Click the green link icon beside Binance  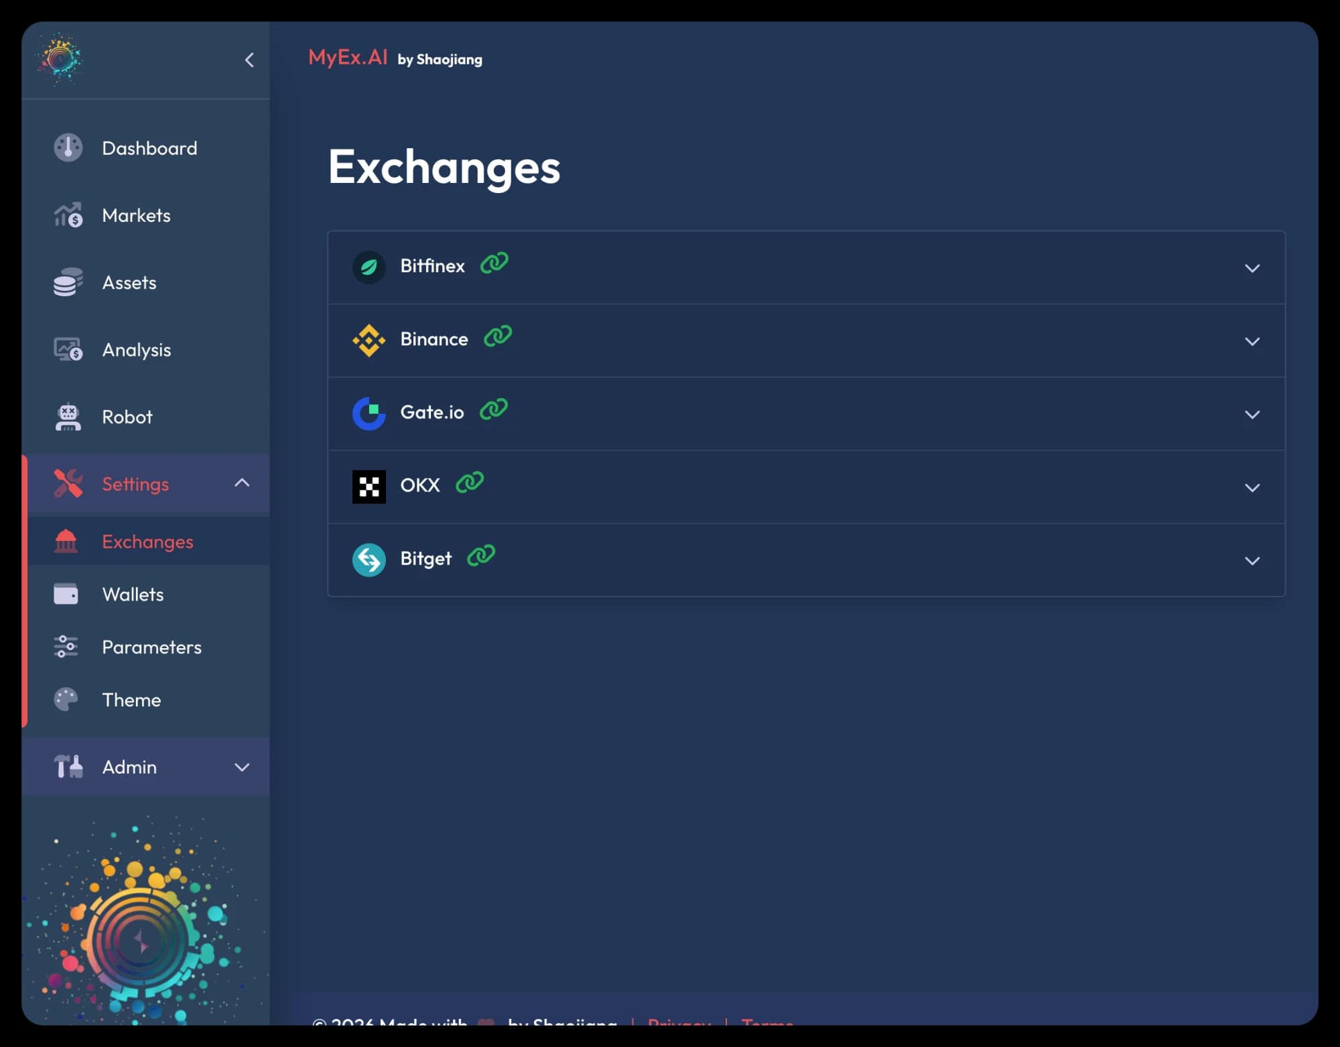pyautogui.click(x=498, y=336)
